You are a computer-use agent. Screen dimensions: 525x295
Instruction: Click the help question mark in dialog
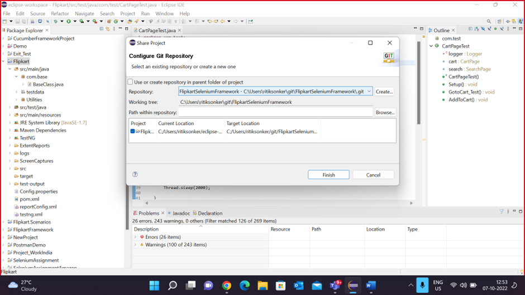135,174
